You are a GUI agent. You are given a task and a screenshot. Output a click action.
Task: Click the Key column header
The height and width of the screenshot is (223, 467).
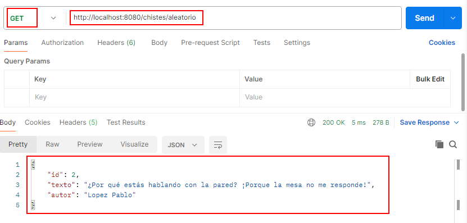coord(40,79)
